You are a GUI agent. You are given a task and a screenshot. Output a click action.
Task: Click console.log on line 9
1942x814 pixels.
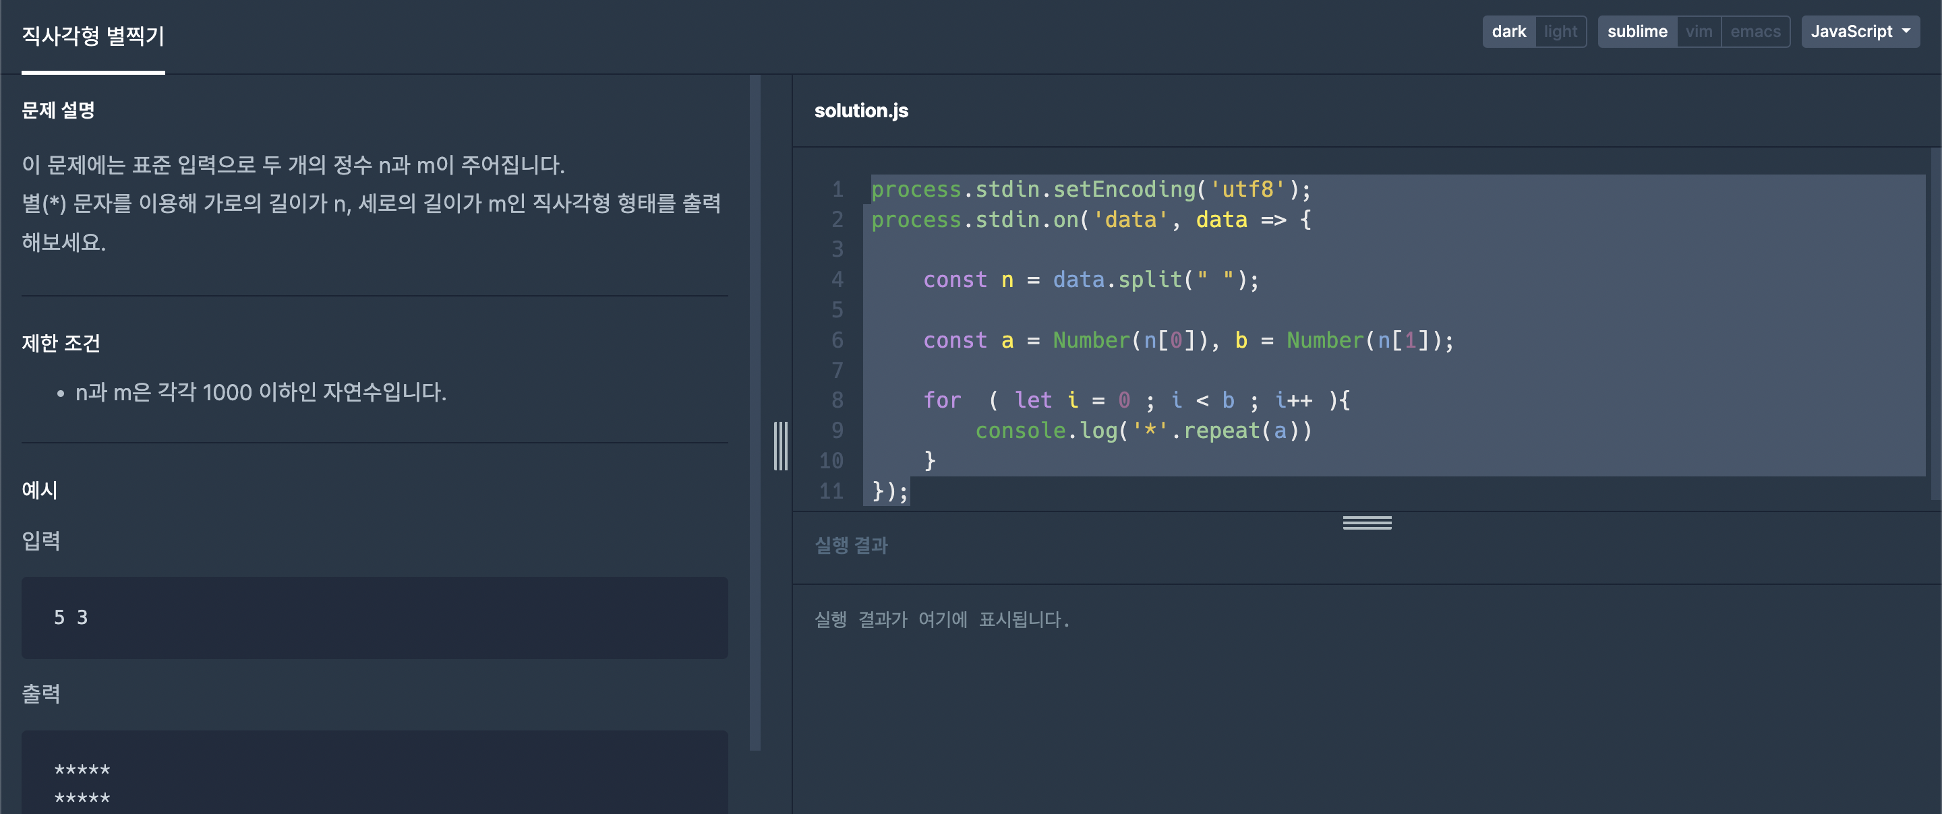(1046, 431)
